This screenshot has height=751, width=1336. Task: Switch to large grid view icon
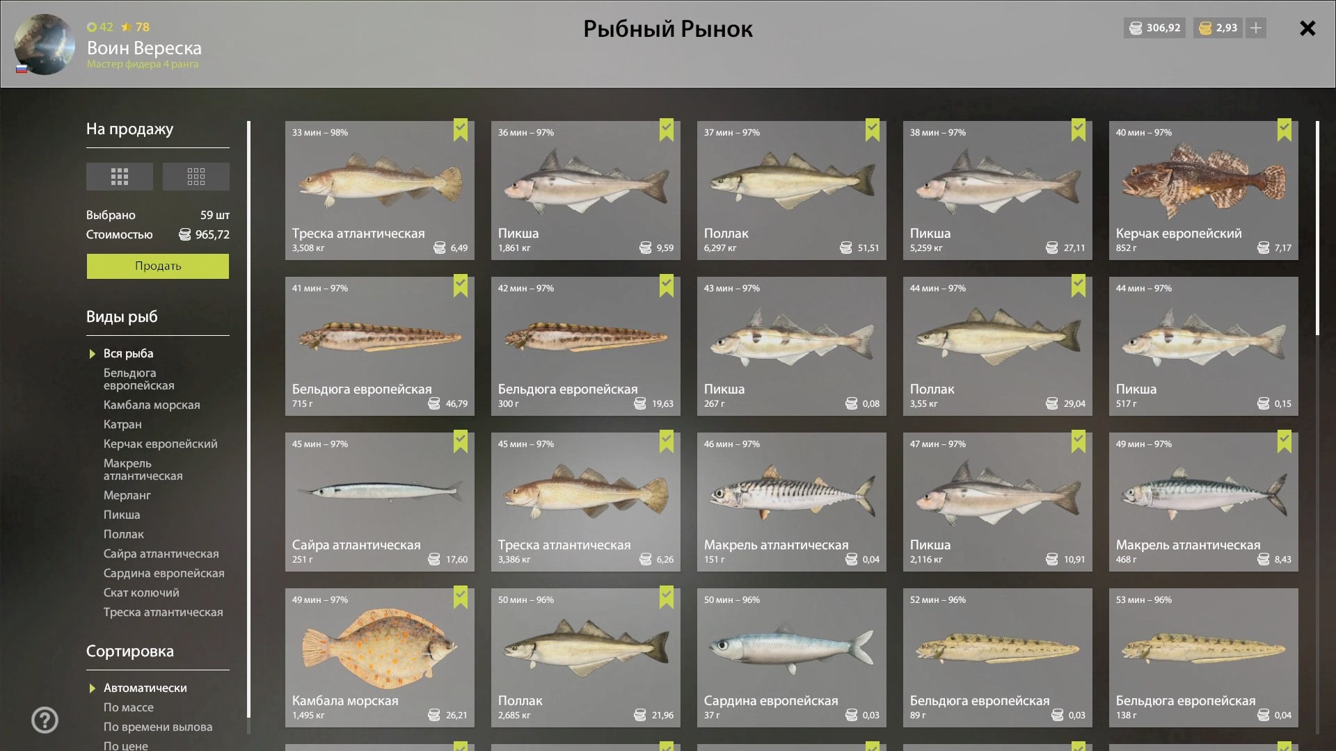(x=119, y=177)
